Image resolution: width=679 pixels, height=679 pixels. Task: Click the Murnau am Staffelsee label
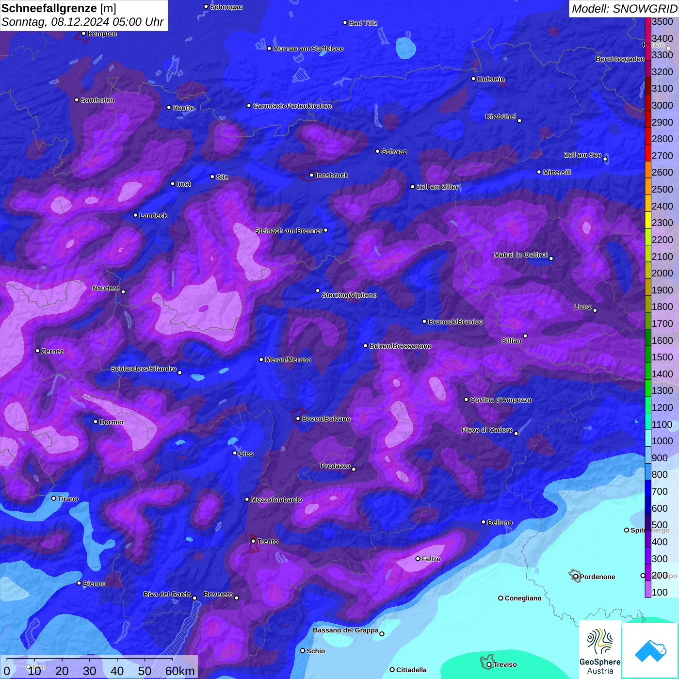tap(308, 48)
